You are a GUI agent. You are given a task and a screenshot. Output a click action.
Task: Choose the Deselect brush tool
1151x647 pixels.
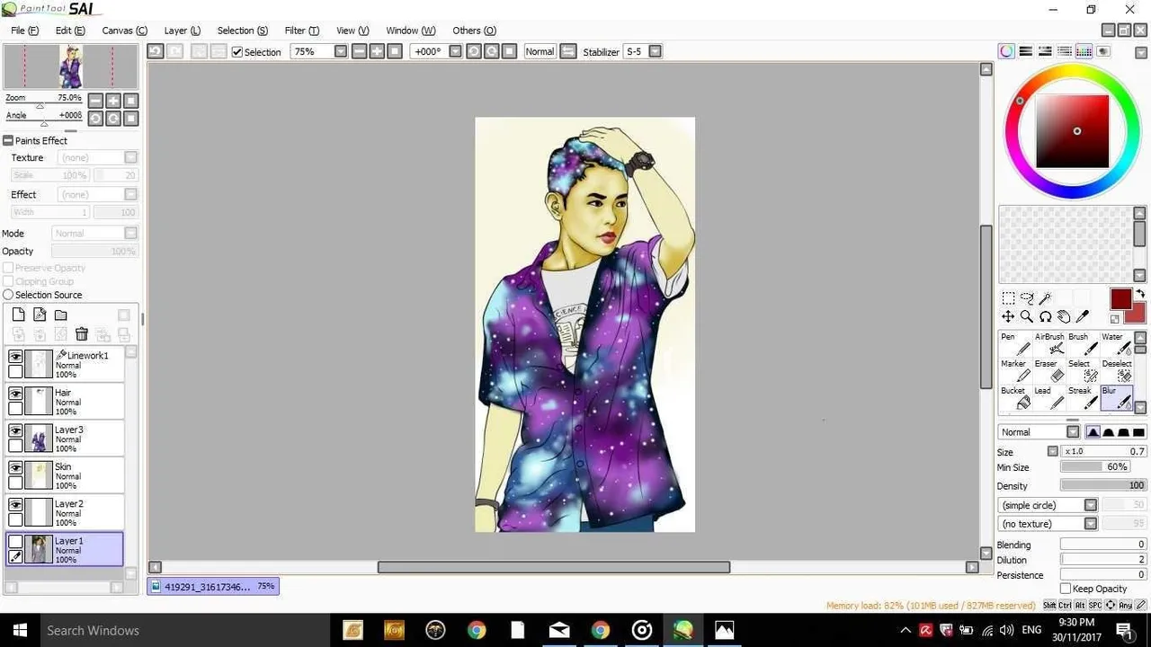click(x=1115, y=372)
